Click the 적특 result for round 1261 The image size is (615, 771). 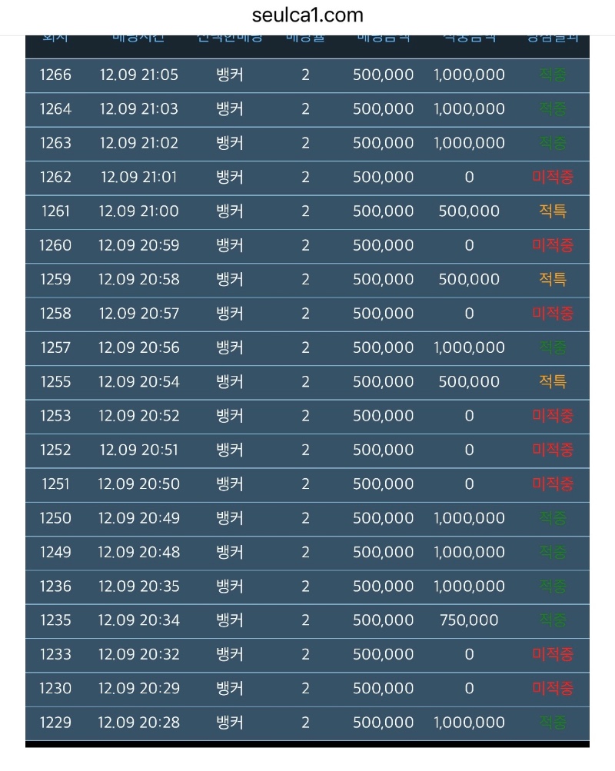553,211
